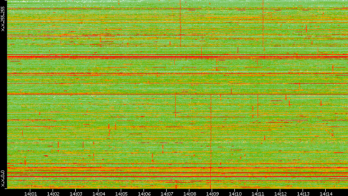
Task: Select the 14:13 time marker
Action: pos(303,193)
